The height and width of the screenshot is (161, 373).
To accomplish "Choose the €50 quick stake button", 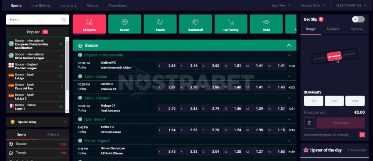I will tap(355, 101).
